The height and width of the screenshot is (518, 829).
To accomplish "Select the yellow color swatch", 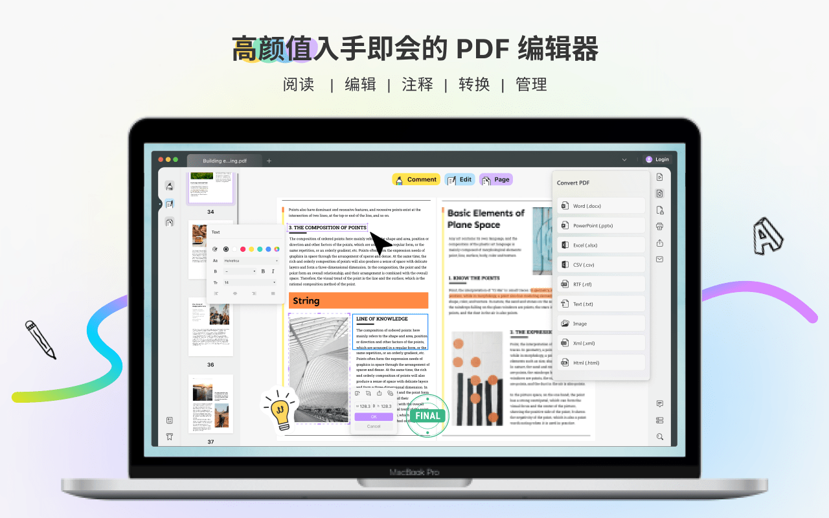I will (251, 249).
